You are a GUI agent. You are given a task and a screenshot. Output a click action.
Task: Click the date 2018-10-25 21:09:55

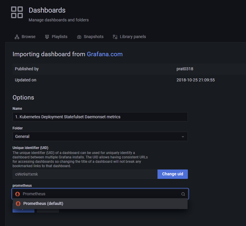point(195,80)
